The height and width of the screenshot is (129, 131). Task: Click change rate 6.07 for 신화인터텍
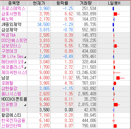(69, 126)
